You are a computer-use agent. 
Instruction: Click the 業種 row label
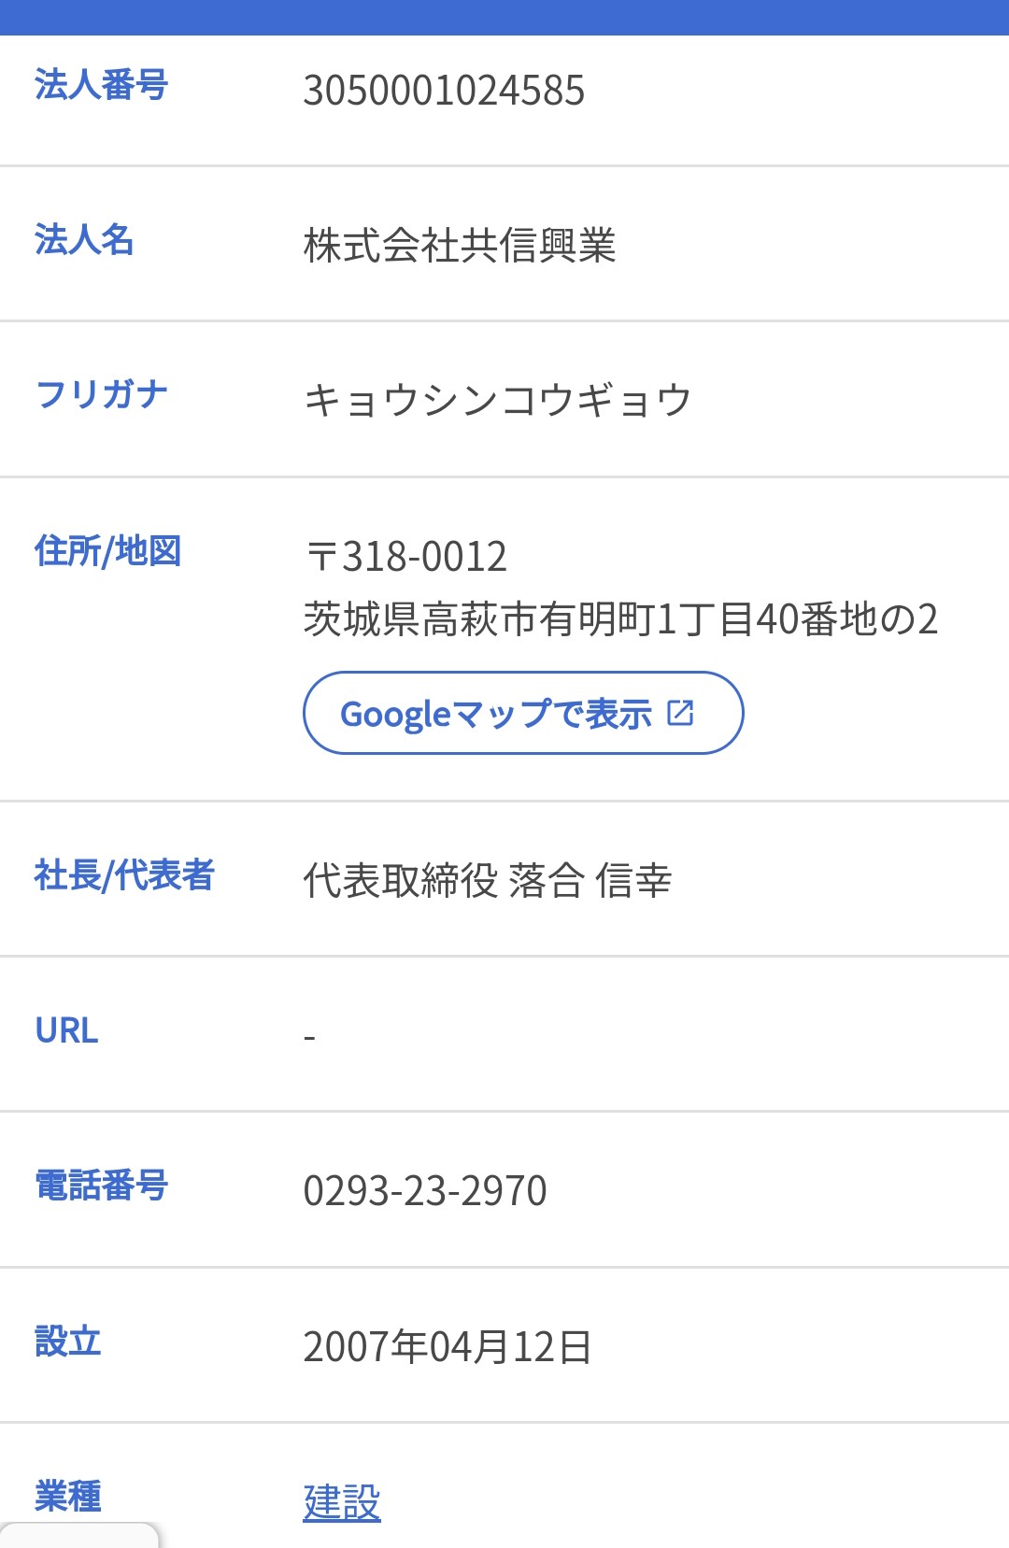pos(67,1497)
